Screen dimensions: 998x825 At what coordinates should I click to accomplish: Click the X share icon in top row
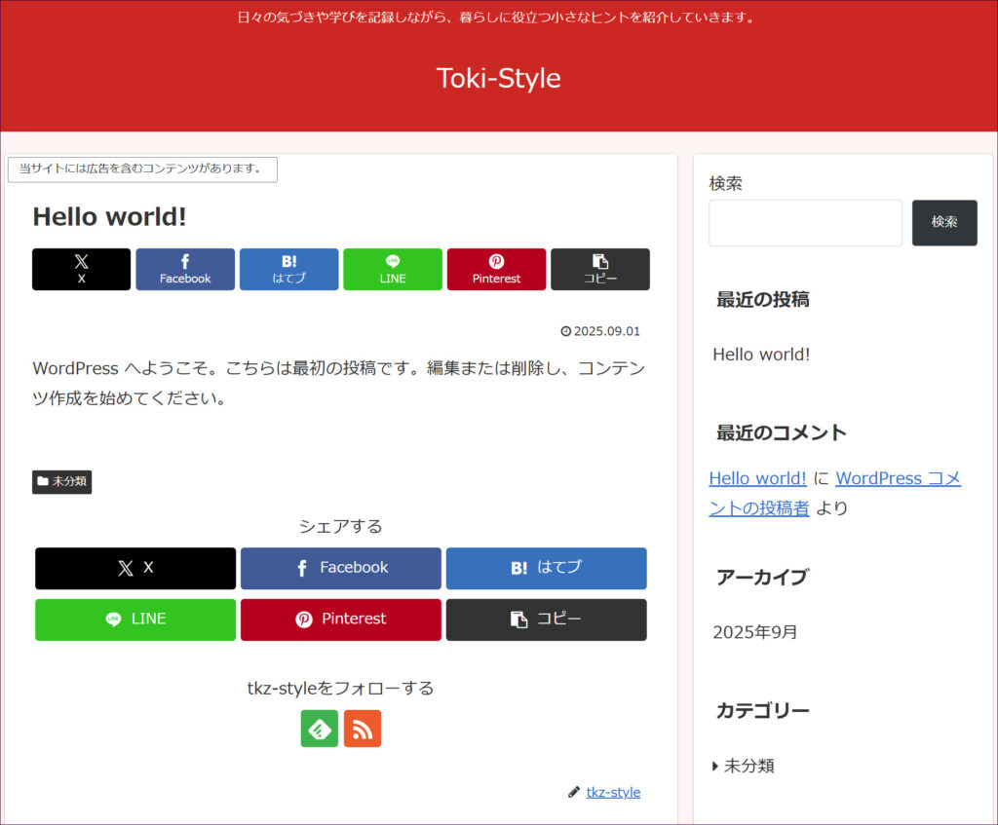click(x=81, y=269)
